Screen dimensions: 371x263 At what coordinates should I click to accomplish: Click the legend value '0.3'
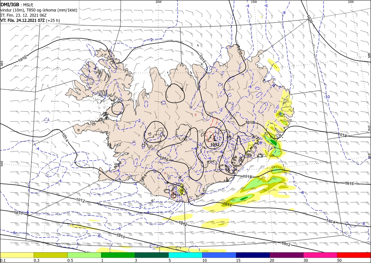coord(36,260)
